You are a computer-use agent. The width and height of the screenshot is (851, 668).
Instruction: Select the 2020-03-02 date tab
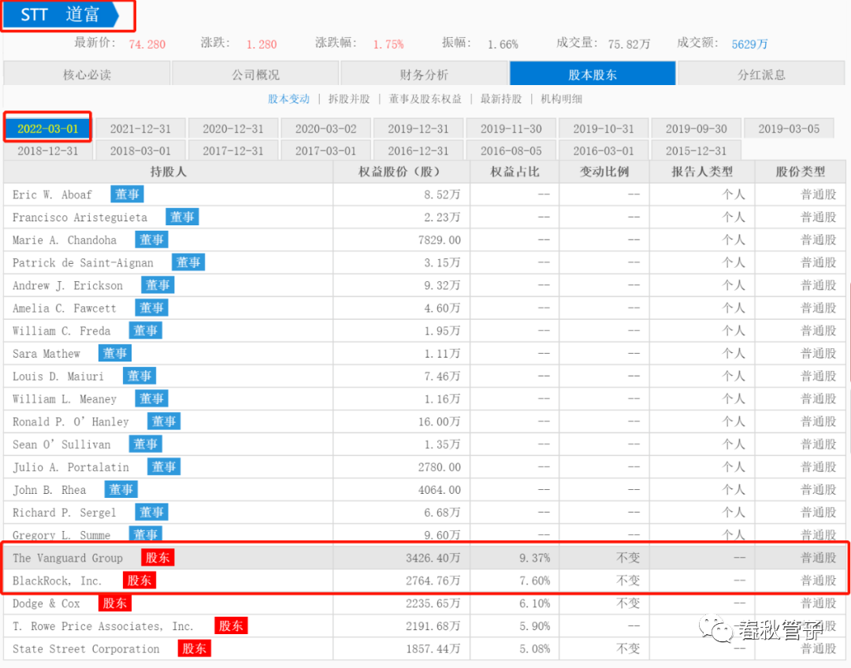[326, 128]
